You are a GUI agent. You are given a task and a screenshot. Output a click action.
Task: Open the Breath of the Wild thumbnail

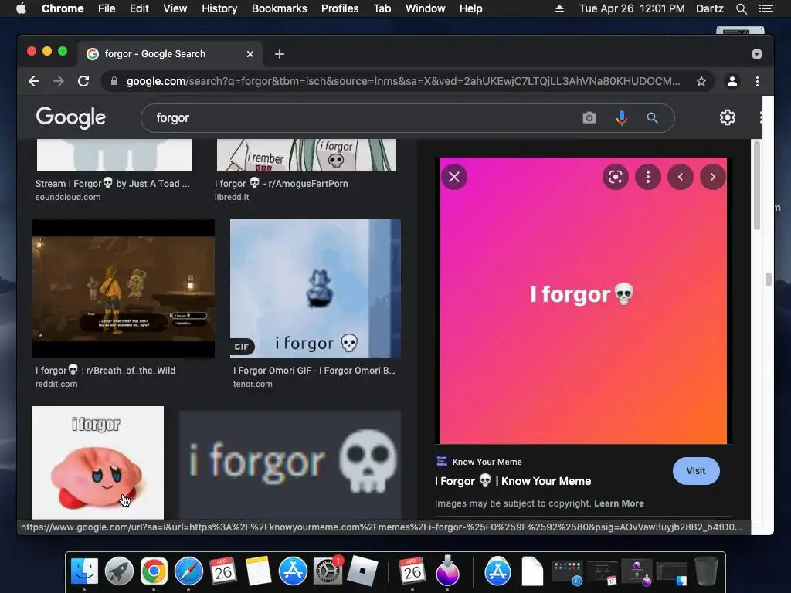pos(124,289)
